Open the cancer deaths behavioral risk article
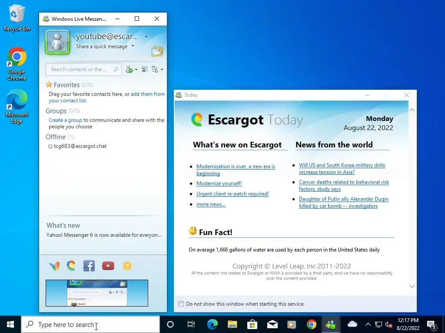 (344, 186)
